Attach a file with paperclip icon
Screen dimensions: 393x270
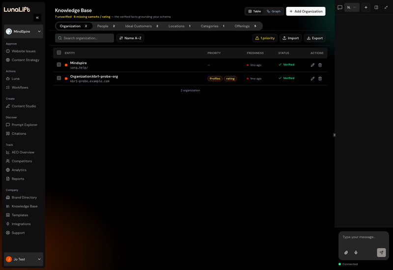[346, 252]
